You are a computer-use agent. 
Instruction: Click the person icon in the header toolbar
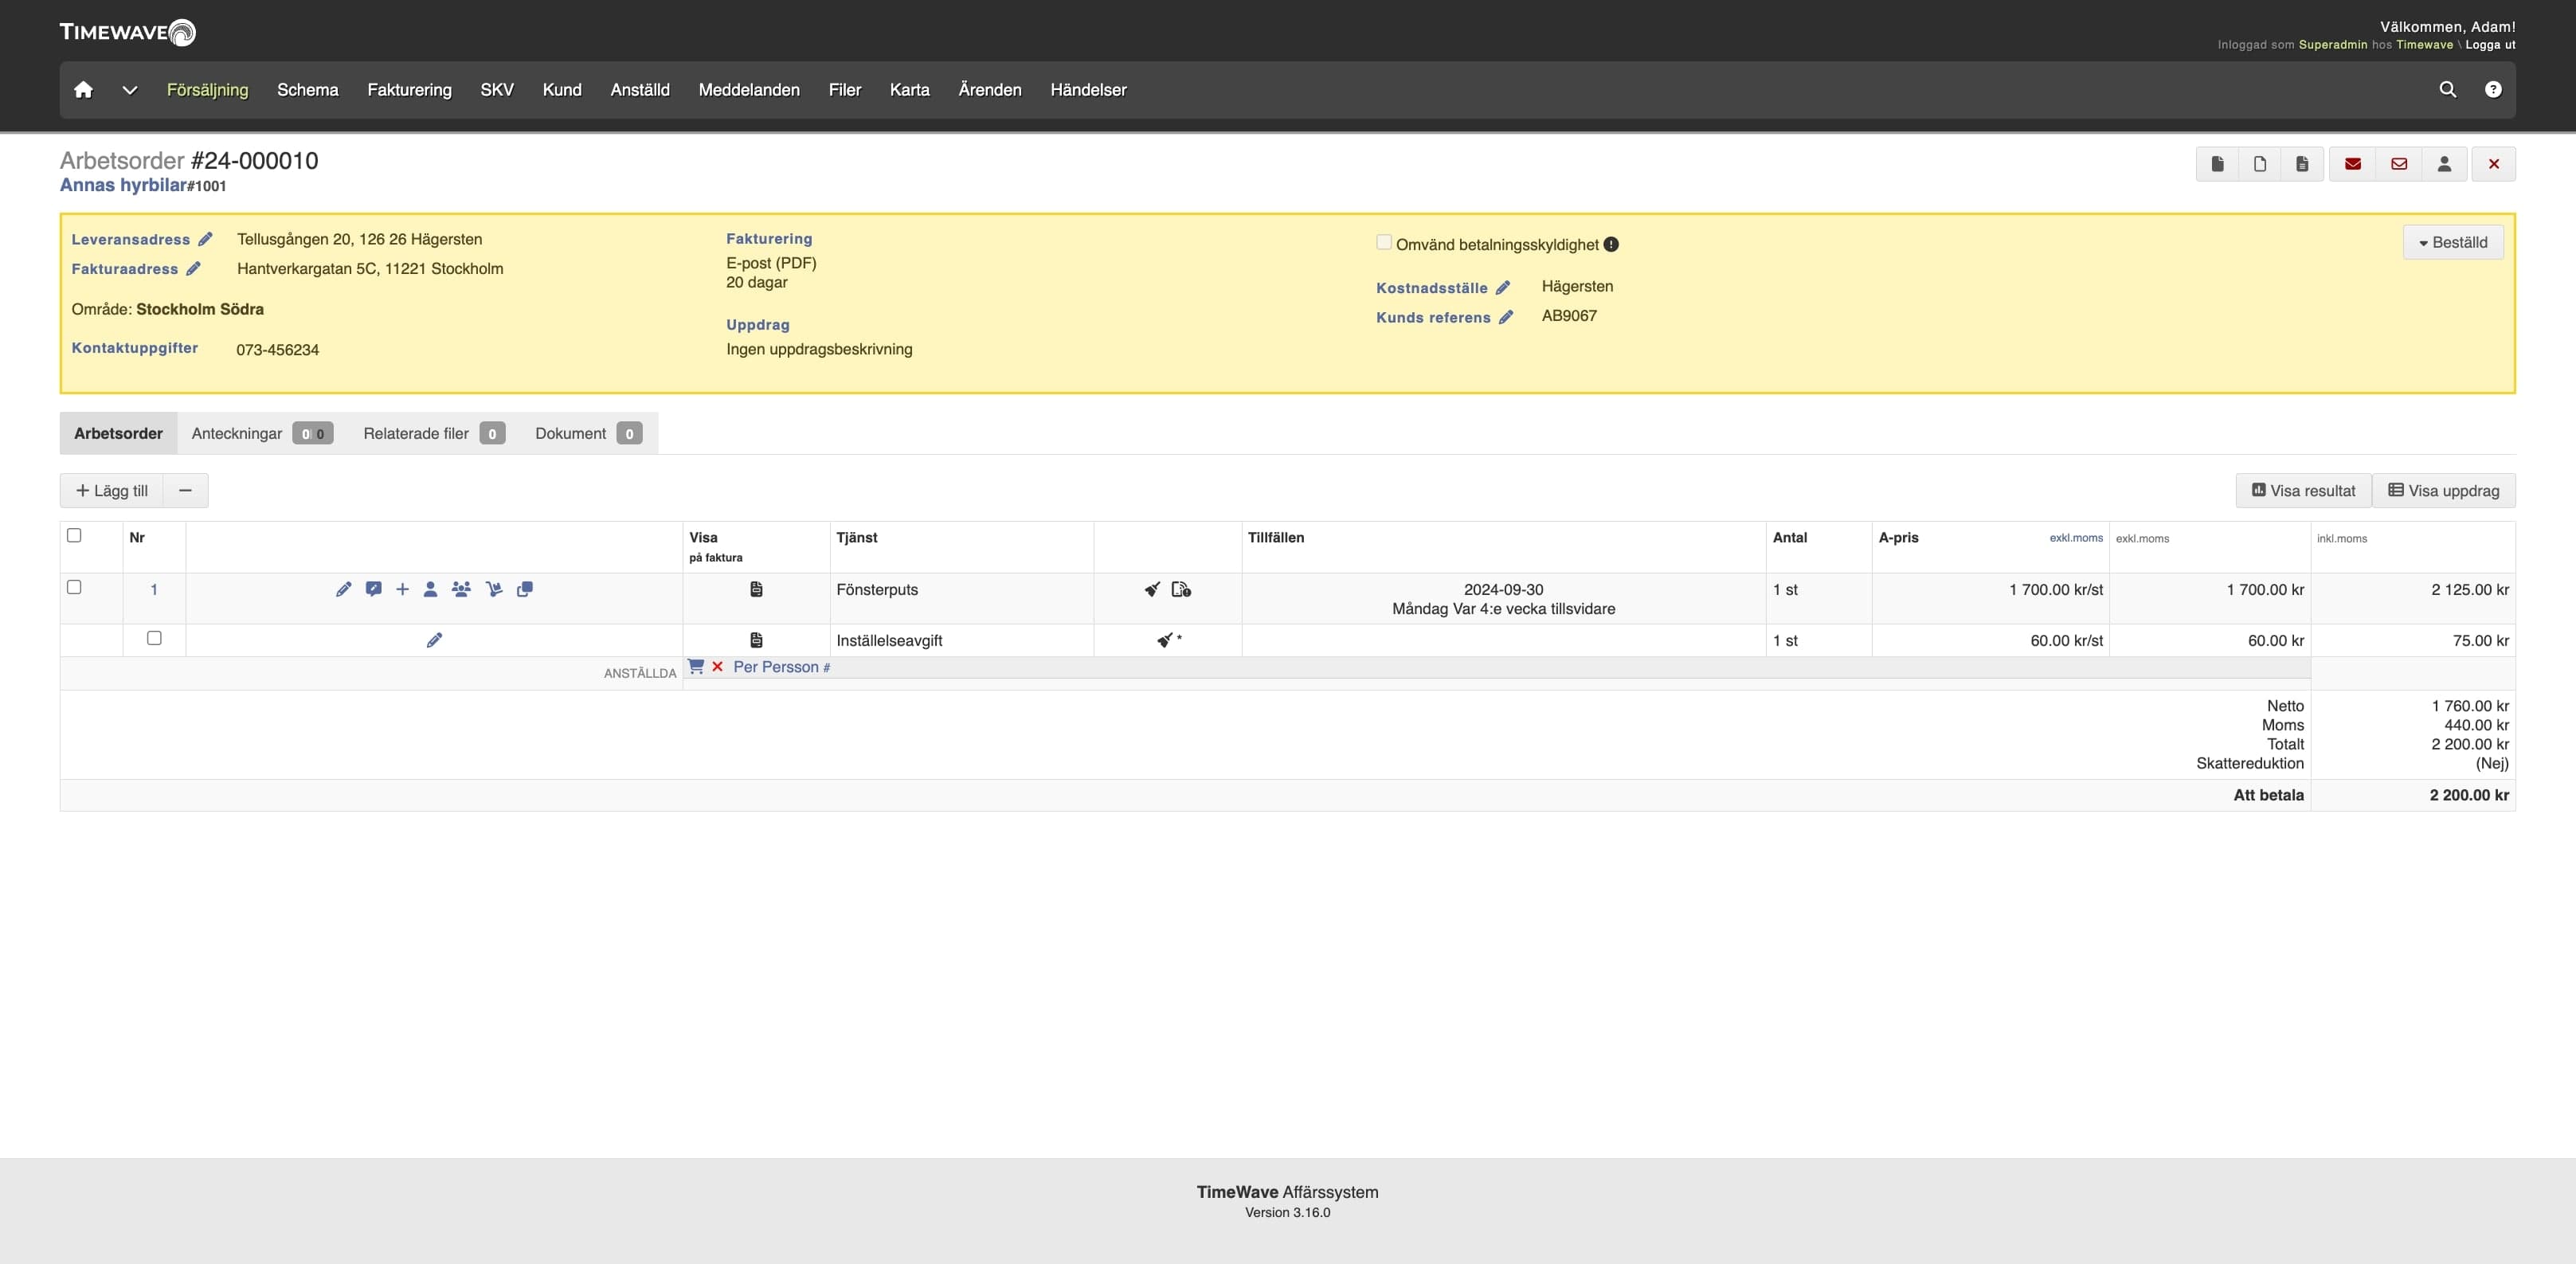pyautogui.click(x=2444, y=164)
